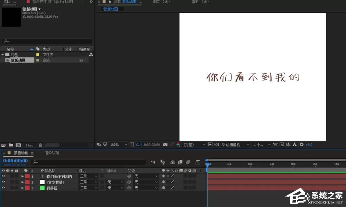This screenshot has height=207, width=346.
Task: Open the graph editor icon in timeline
Action: coord(198,162)
